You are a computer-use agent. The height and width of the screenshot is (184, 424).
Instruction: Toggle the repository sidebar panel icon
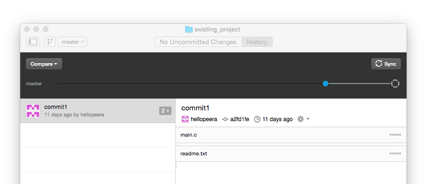[x=33, y=42]
